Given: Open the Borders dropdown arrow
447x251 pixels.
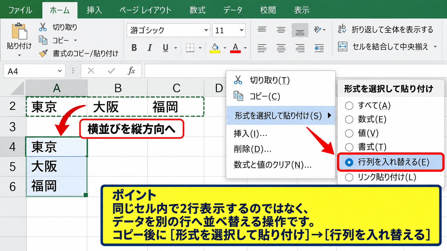Looking at the screenshot, I should click(200, 48).
